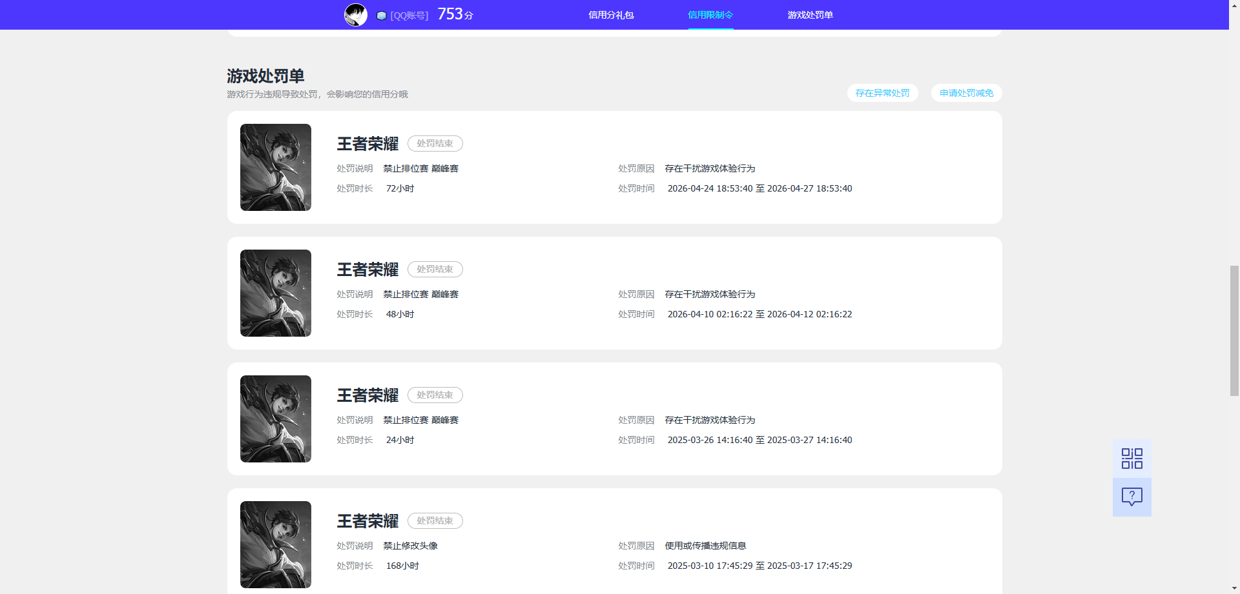Click the page vertical scrollbar thumb
Image resolution: width=1240 pixels, height=594 pixels.
(1234, 331)
